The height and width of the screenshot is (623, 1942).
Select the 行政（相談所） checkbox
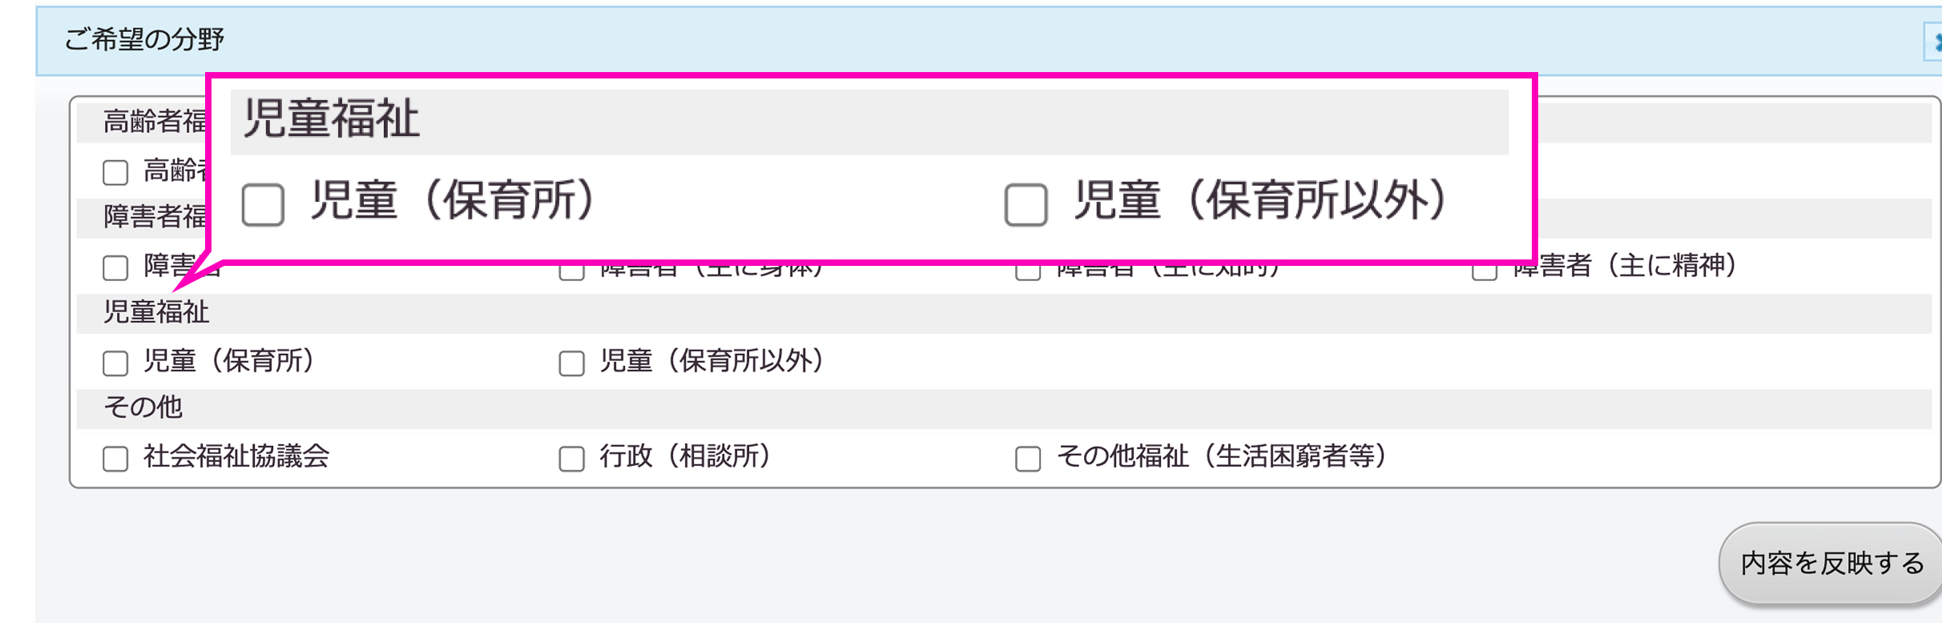pos(571,459)
